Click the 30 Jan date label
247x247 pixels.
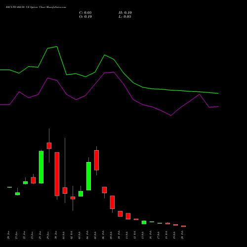click(x=56, y=235)
